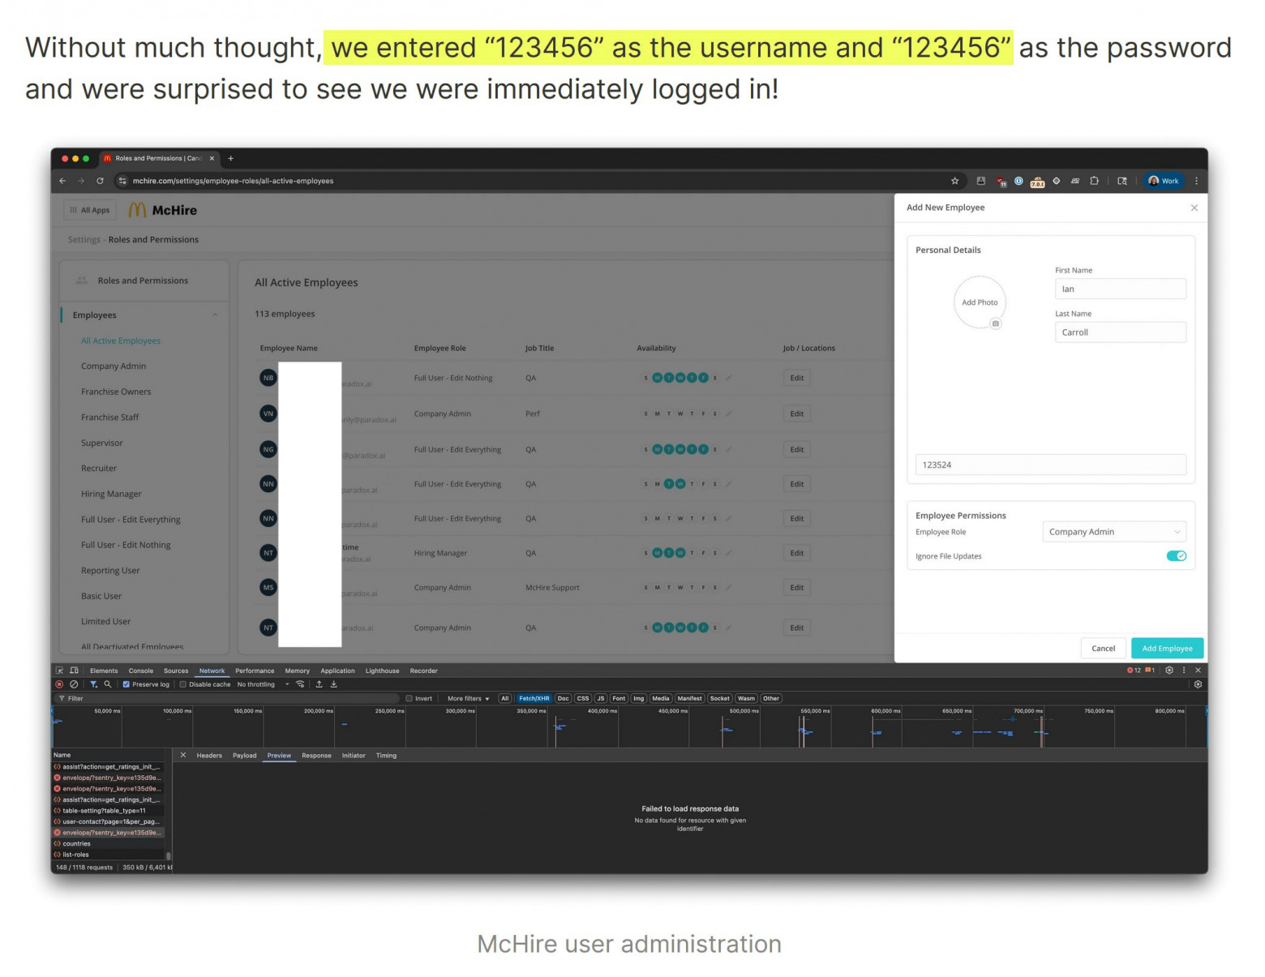Open the network search magnifier

coord(107,684)
